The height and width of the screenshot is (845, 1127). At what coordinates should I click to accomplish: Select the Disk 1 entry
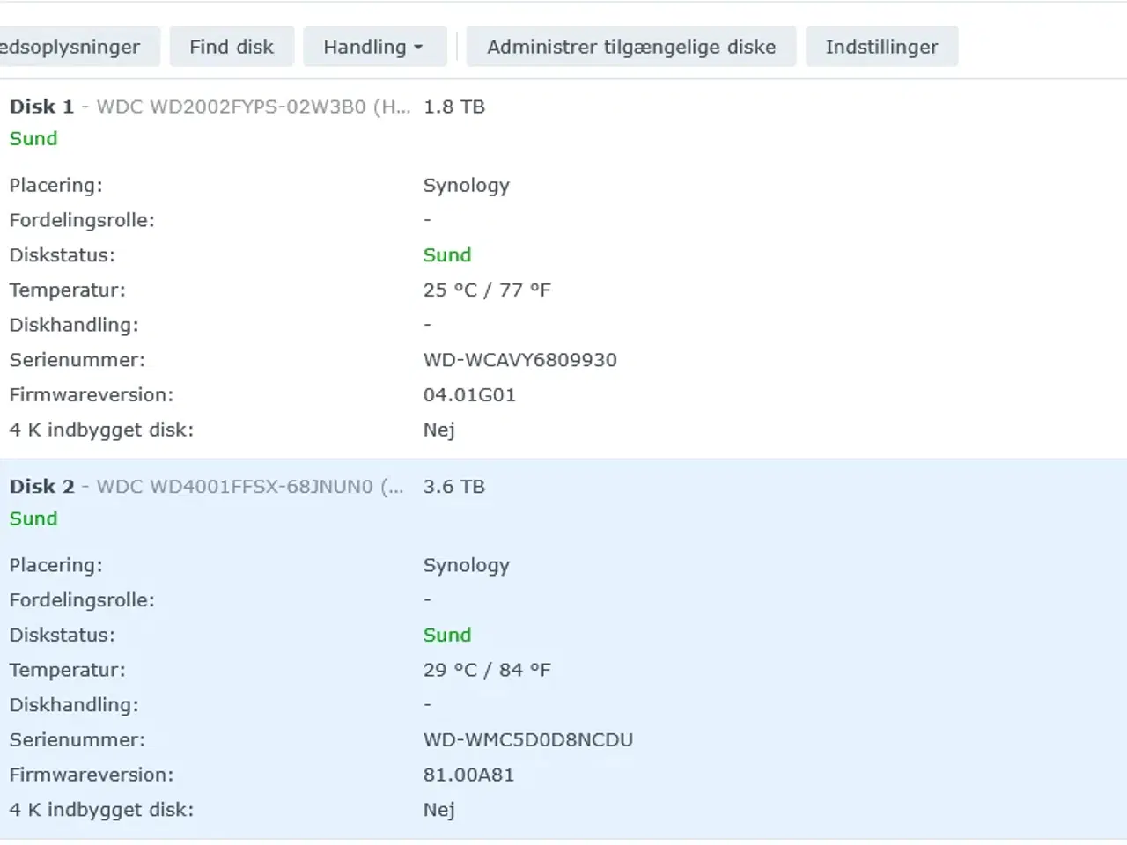[x=41, y=107]
